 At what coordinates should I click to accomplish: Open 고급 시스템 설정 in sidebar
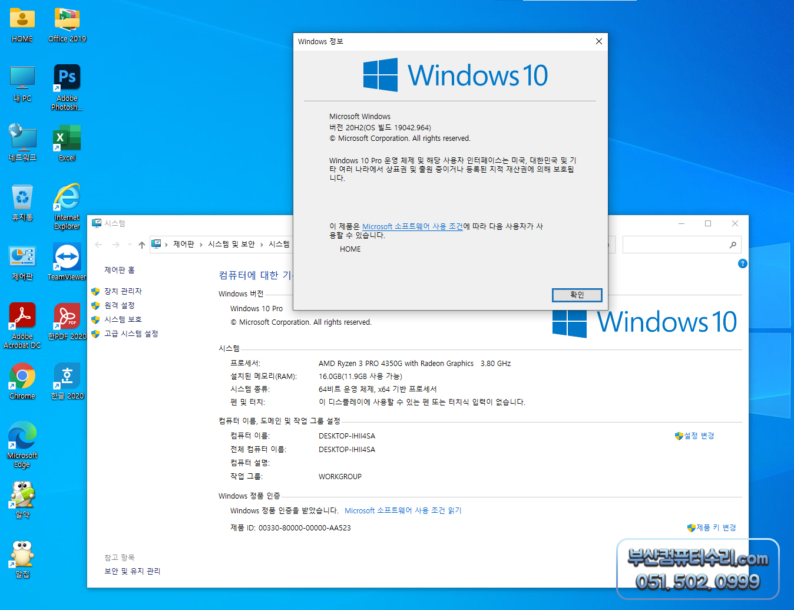coord(131,334)
